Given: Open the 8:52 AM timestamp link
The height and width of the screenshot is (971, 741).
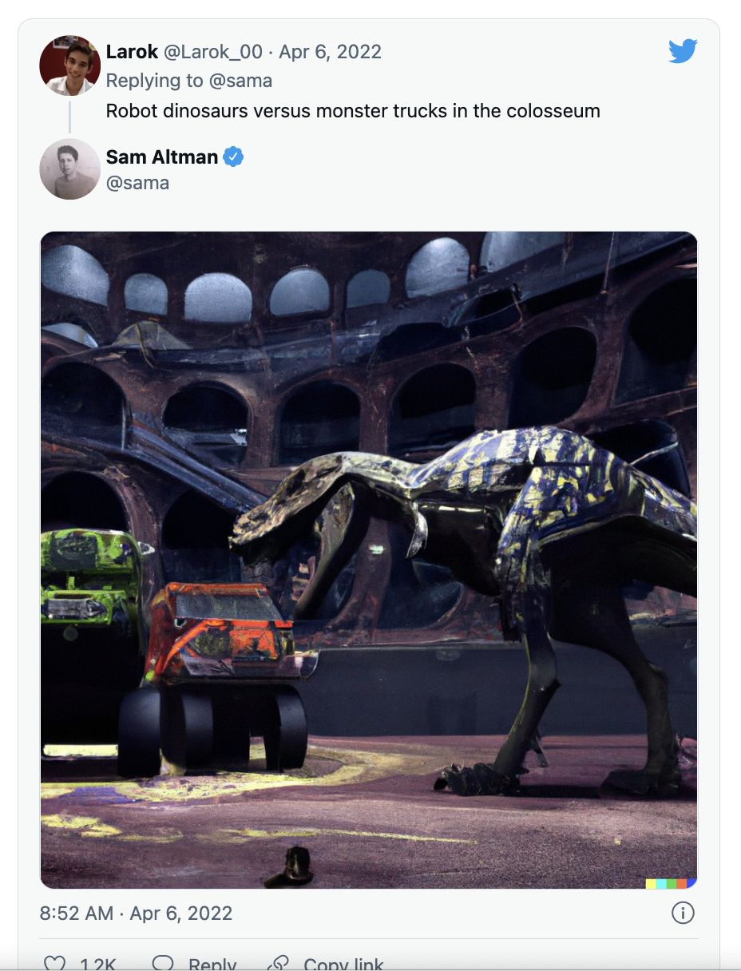Looking at the screenshot, I should click(136, 913).
